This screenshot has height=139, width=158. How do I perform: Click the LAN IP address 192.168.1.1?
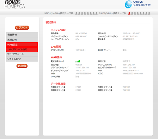[81, 50]
